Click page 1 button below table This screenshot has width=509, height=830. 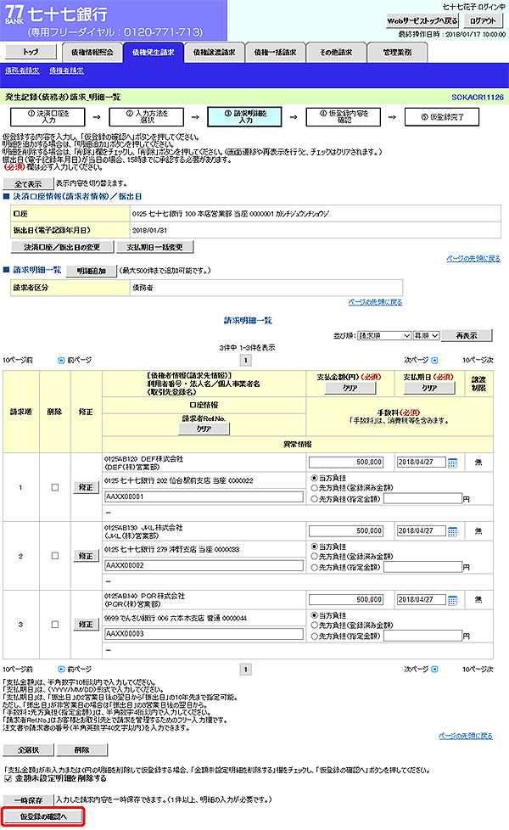point(245,670)
